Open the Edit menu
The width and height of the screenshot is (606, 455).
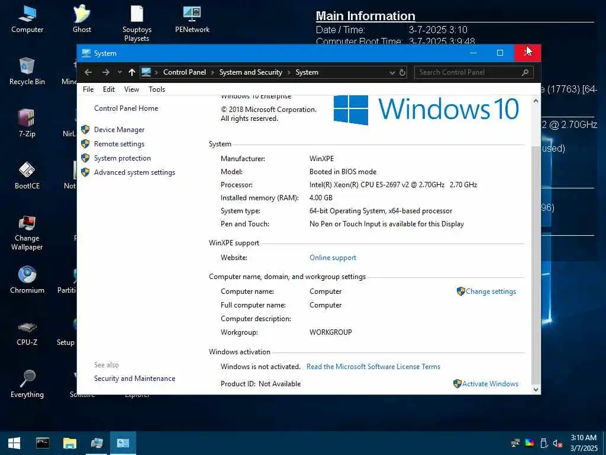[x=109, y=89]
